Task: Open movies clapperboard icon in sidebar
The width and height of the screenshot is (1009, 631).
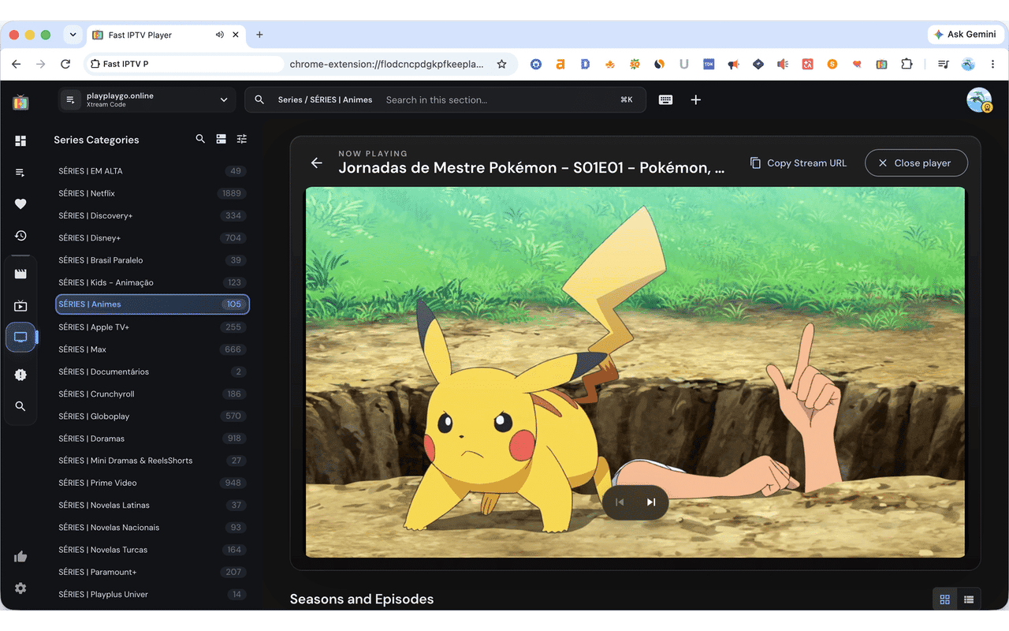Action: (20, 274)
